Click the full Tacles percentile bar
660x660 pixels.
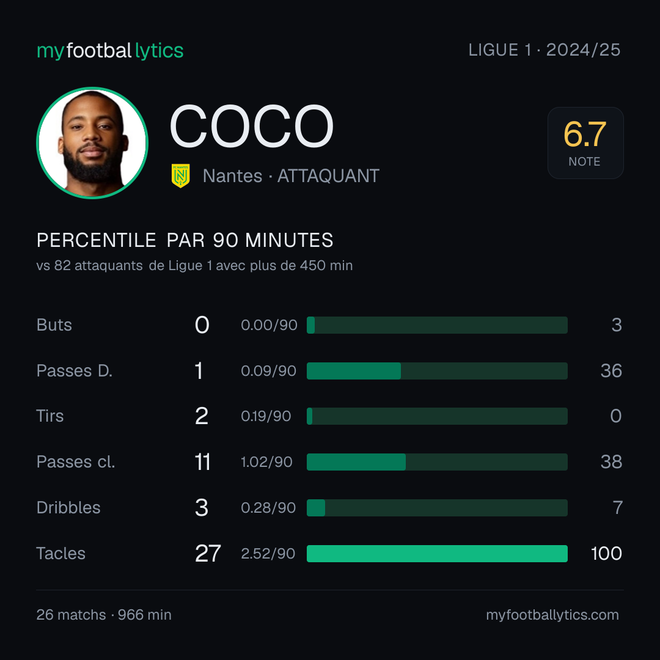437,554
